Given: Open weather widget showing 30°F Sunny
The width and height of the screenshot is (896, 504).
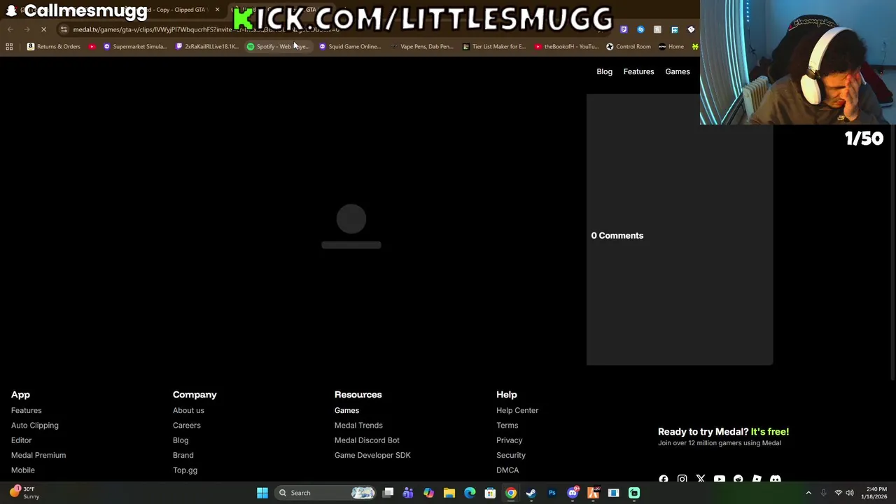Looking at the screenshot, I should (x=24, y=493).
